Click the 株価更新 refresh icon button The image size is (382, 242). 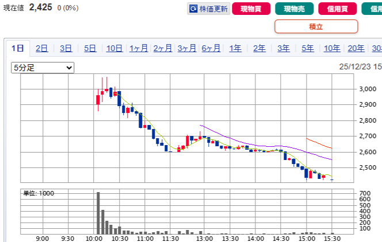209,9
